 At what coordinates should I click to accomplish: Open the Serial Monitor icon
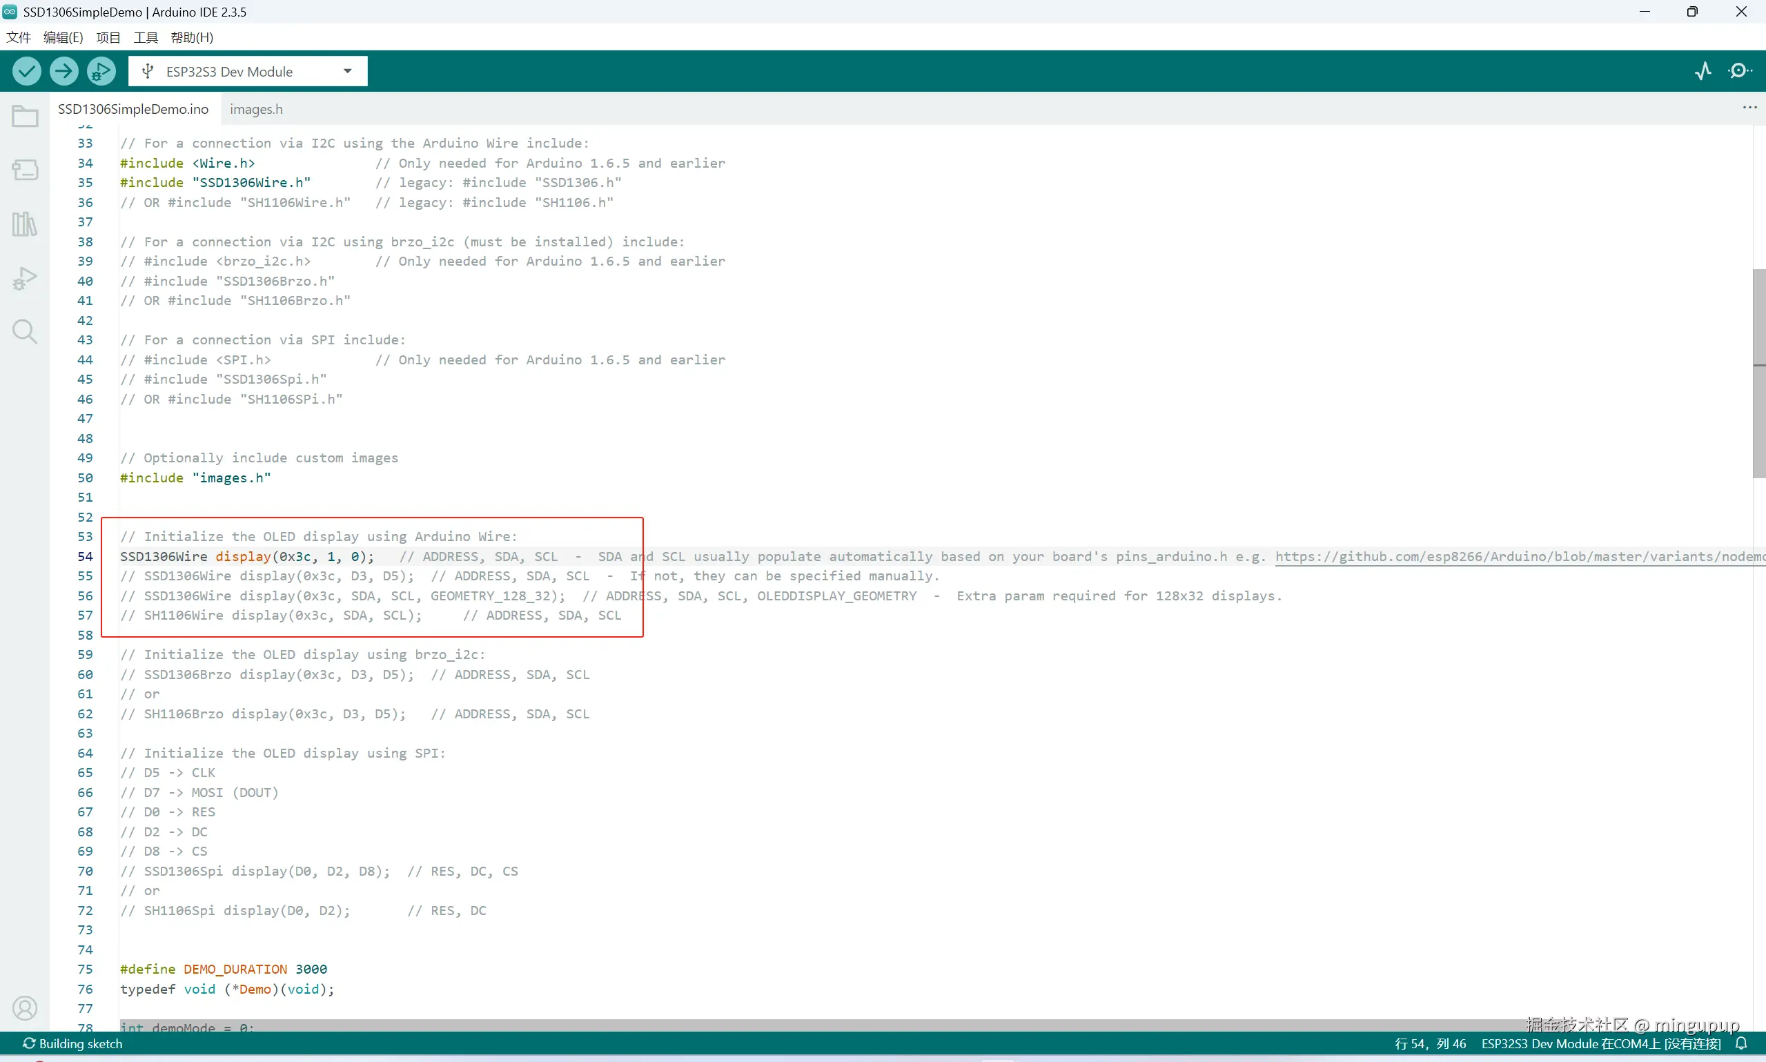[x=1740, y=71]
